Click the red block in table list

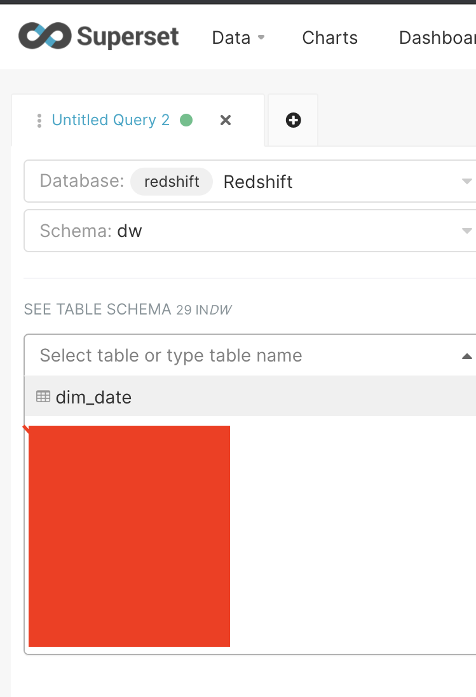click(129, 536)
